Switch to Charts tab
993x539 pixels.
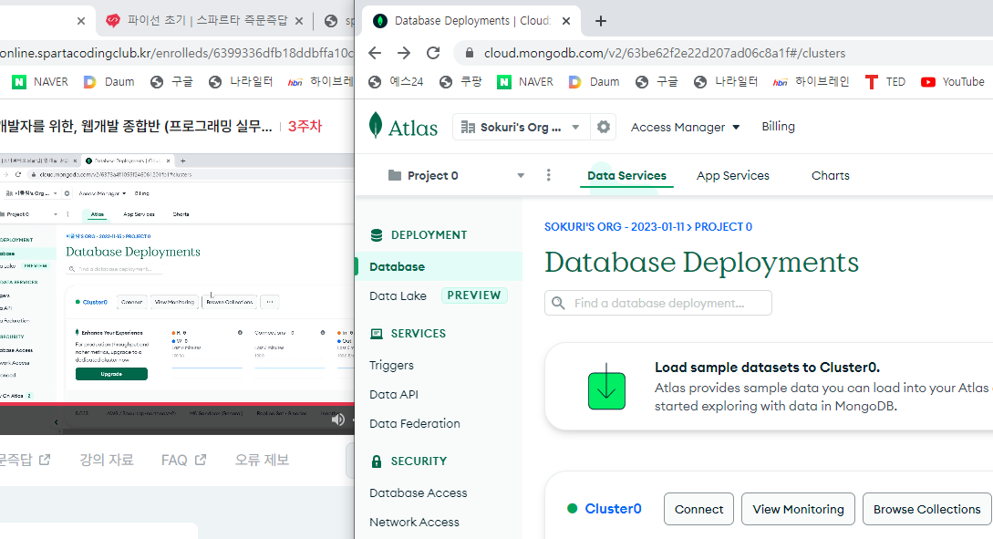tap(831, 175)
